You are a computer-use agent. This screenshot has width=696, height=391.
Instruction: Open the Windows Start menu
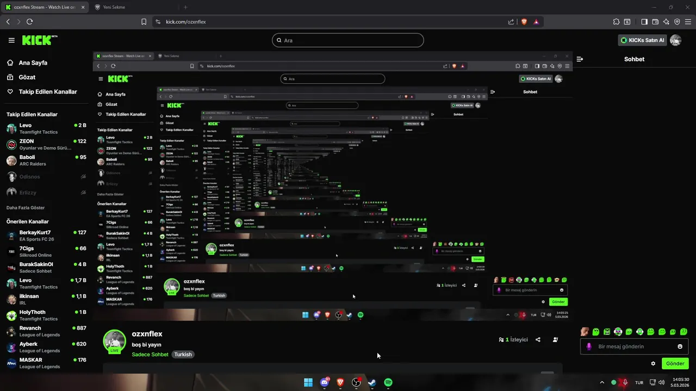[x=308, y=382]
